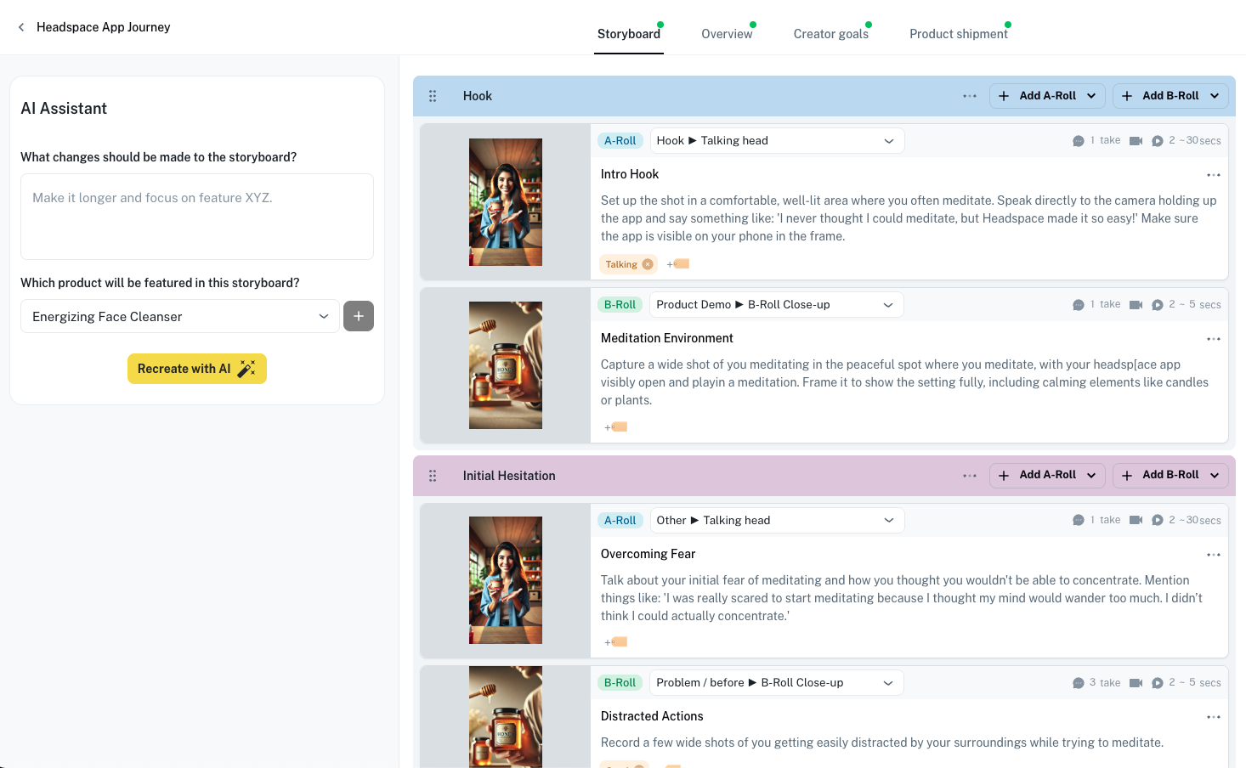Click the Meditation Environment duration play icon
Image resolution: width=1246 pixels, height=768 pixels.
click(x=1158, y=305)
